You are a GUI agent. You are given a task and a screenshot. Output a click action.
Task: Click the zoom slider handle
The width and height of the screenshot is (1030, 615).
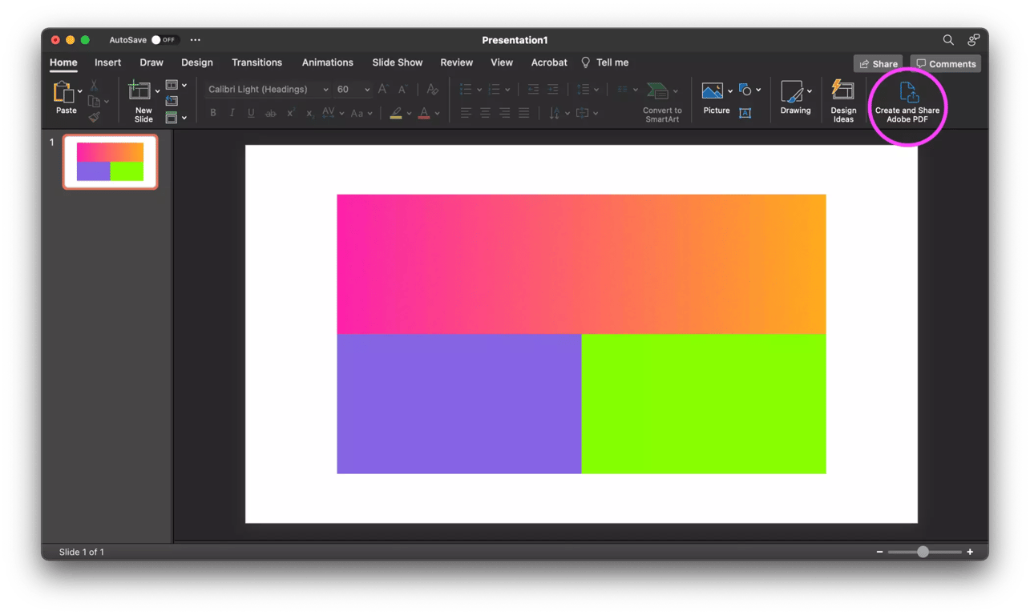(x=923, y=552)
